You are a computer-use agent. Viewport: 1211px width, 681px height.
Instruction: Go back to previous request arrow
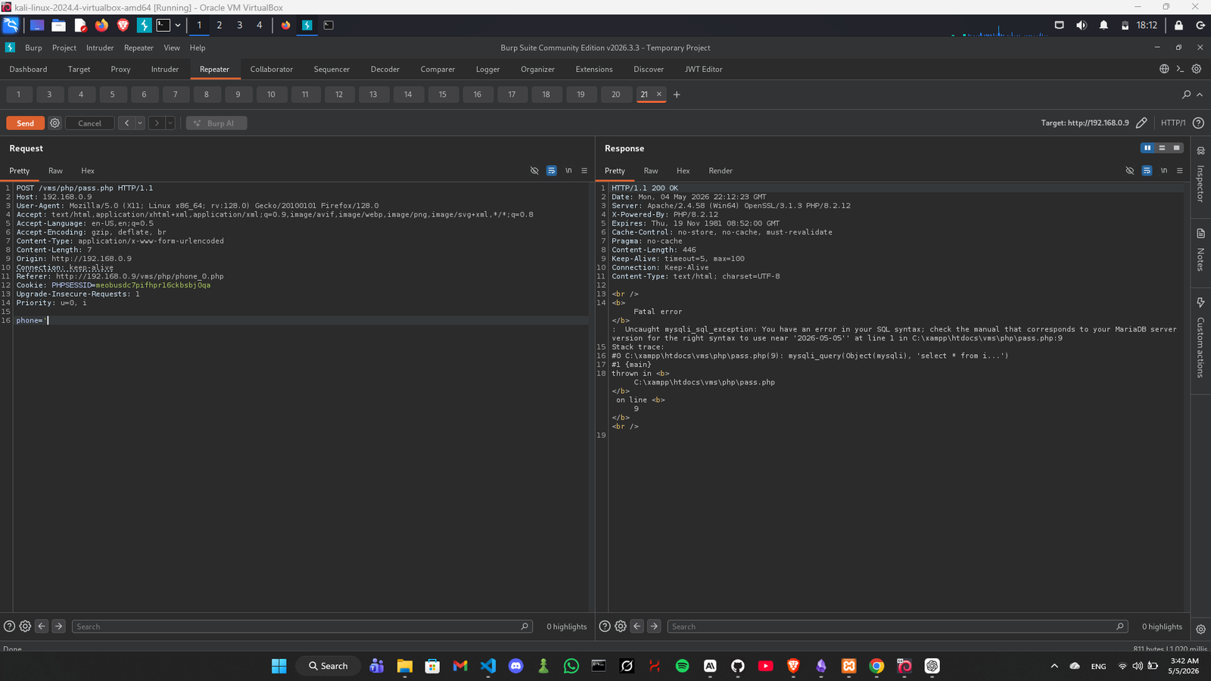(126, 123)
